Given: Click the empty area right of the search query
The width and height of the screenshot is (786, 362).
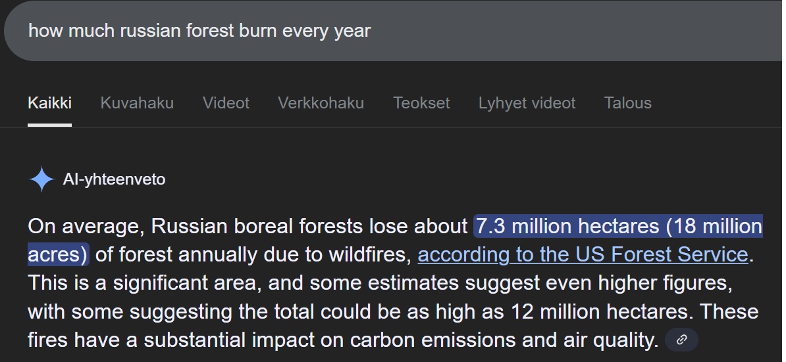Looking at the screenshot, I should click(577, 30).
